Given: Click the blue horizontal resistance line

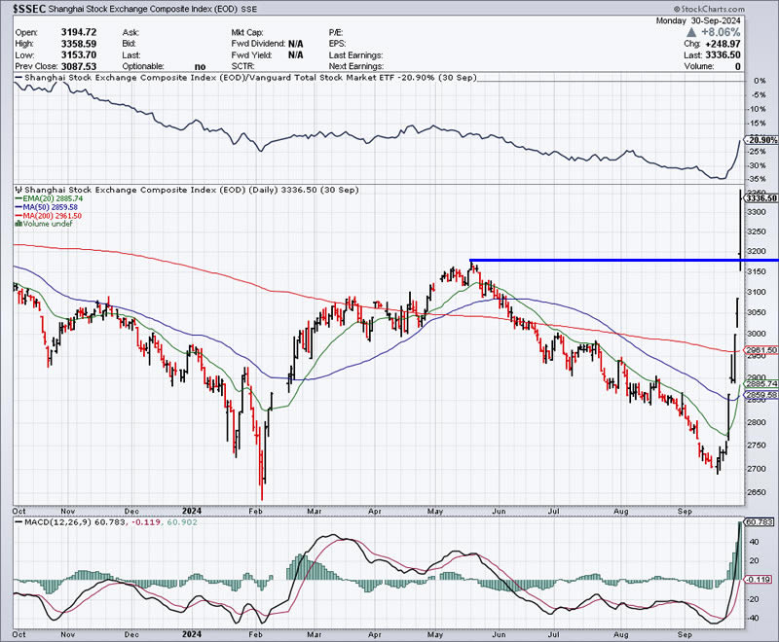Looking at the screenshot, I should tap(604, 260).
